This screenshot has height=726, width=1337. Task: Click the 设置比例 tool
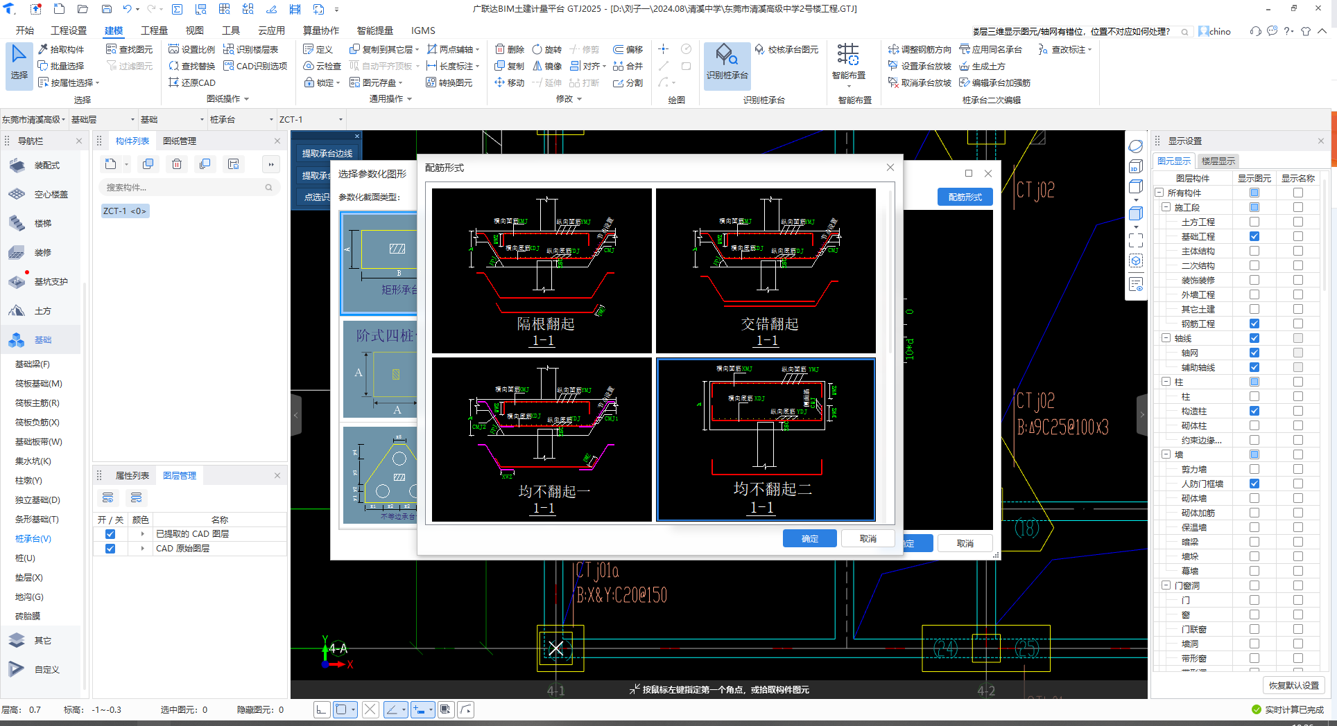[x=191, y=49]
